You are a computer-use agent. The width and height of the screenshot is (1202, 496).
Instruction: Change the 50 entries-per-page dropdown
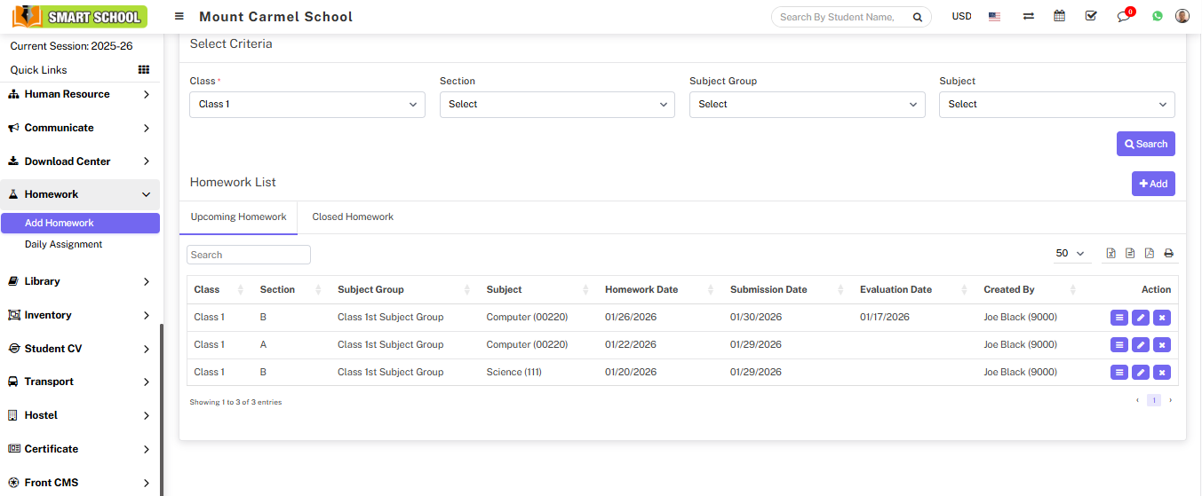click(x=1071, y=254)
